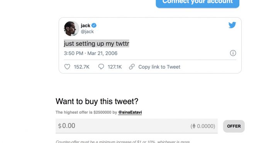The image size is (278, 143).
Task: Click the Connect your account button
Action: point(198,2)
